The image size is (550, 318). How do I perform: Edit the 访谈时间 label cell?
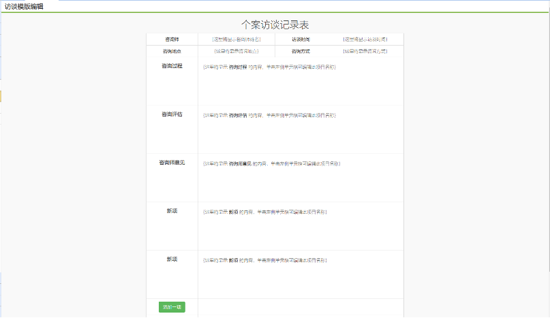coord(301,39)
